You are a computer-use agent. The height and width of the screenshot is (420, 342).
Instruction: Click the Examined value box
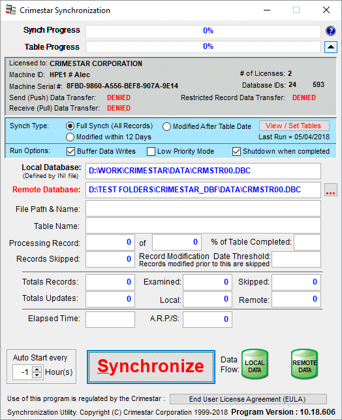(x=208, y=282)
